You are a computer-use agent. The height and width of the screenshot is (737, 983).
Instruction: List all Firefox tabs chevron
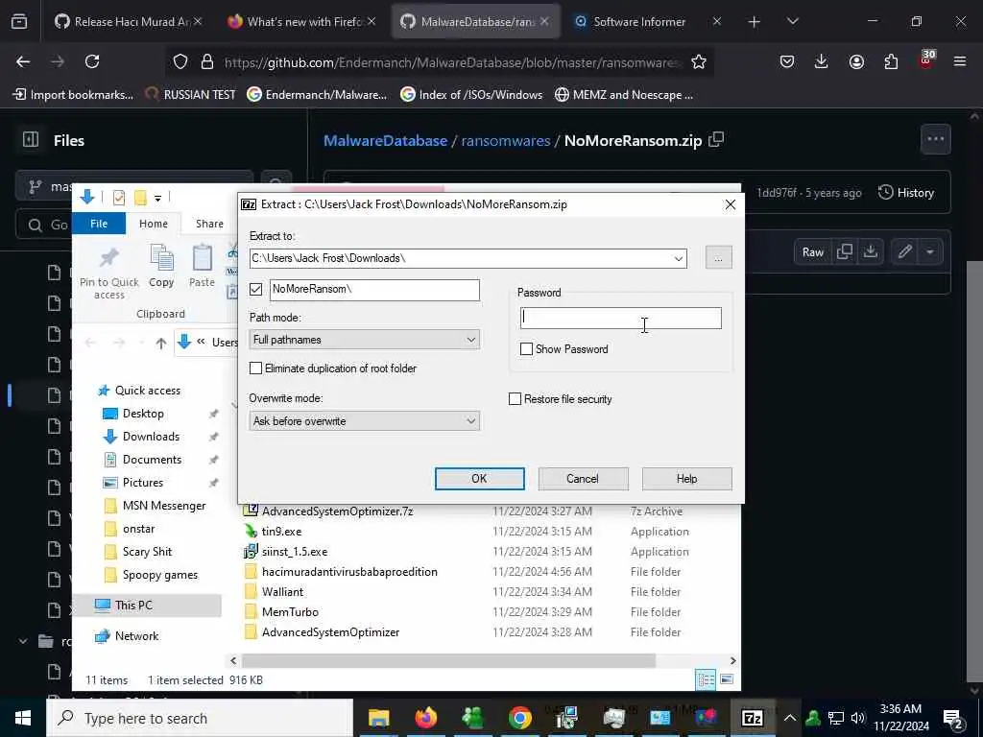792,21
